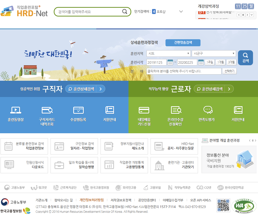Screen dimensions: 258x218
Task: Visit 고용보험 related site link
Action: [x=152, y=187]
